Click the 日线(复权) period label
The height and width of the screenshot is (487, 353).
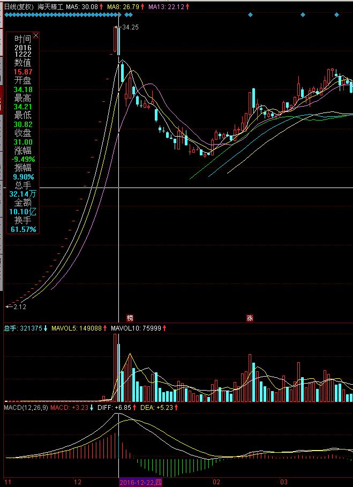[19, 7]
